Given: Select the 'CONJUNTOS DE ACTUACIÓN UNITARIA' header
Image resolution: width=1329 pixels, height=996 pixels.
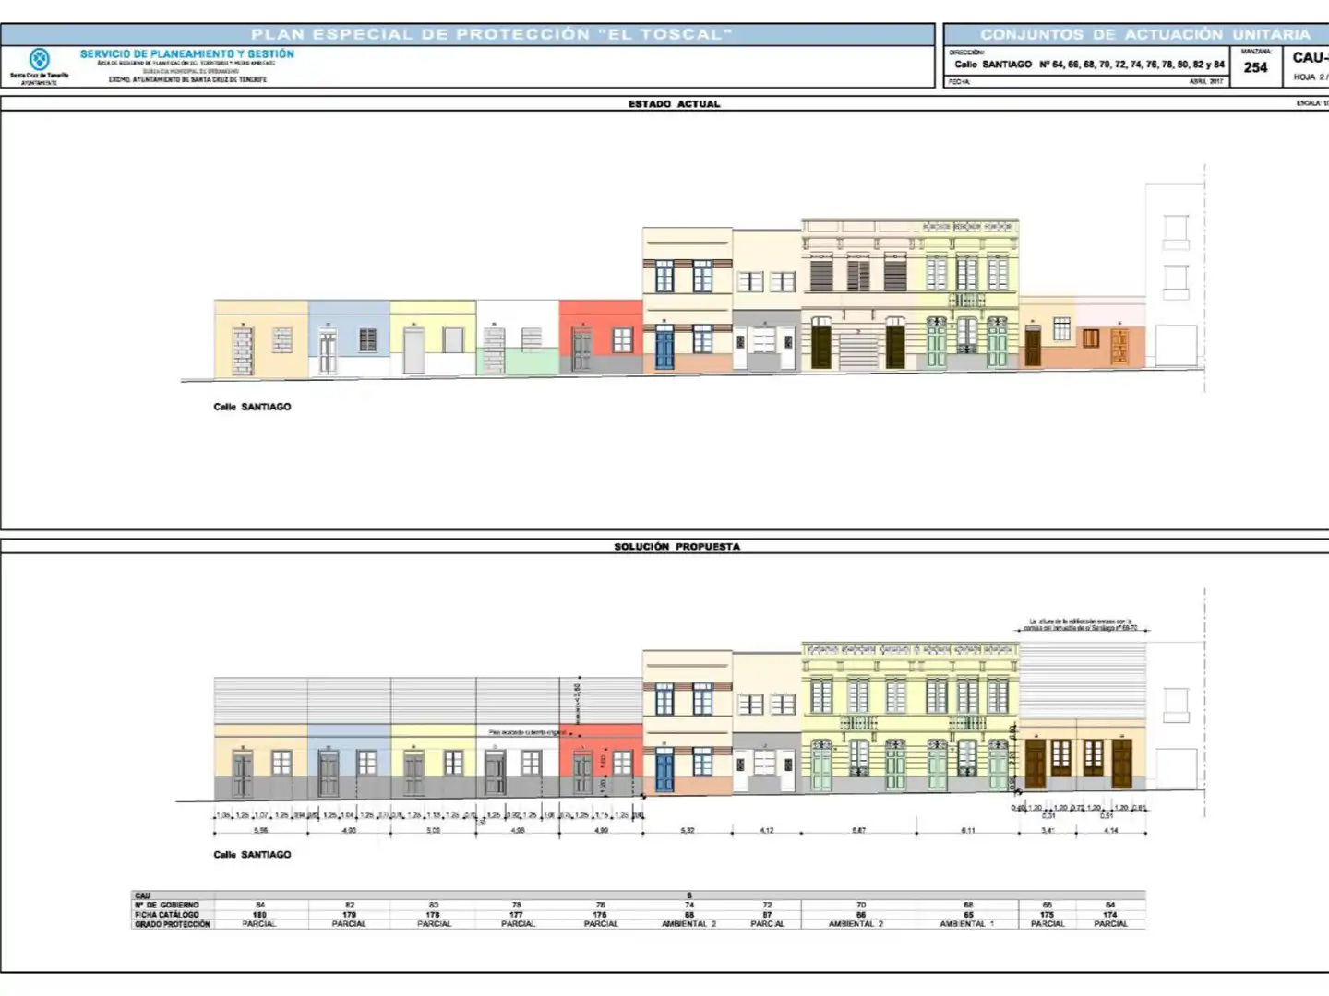Looking at the screenshot, I should coord(1145,34).
